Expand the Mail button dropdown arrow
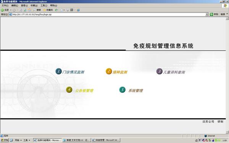 [64, 10]
